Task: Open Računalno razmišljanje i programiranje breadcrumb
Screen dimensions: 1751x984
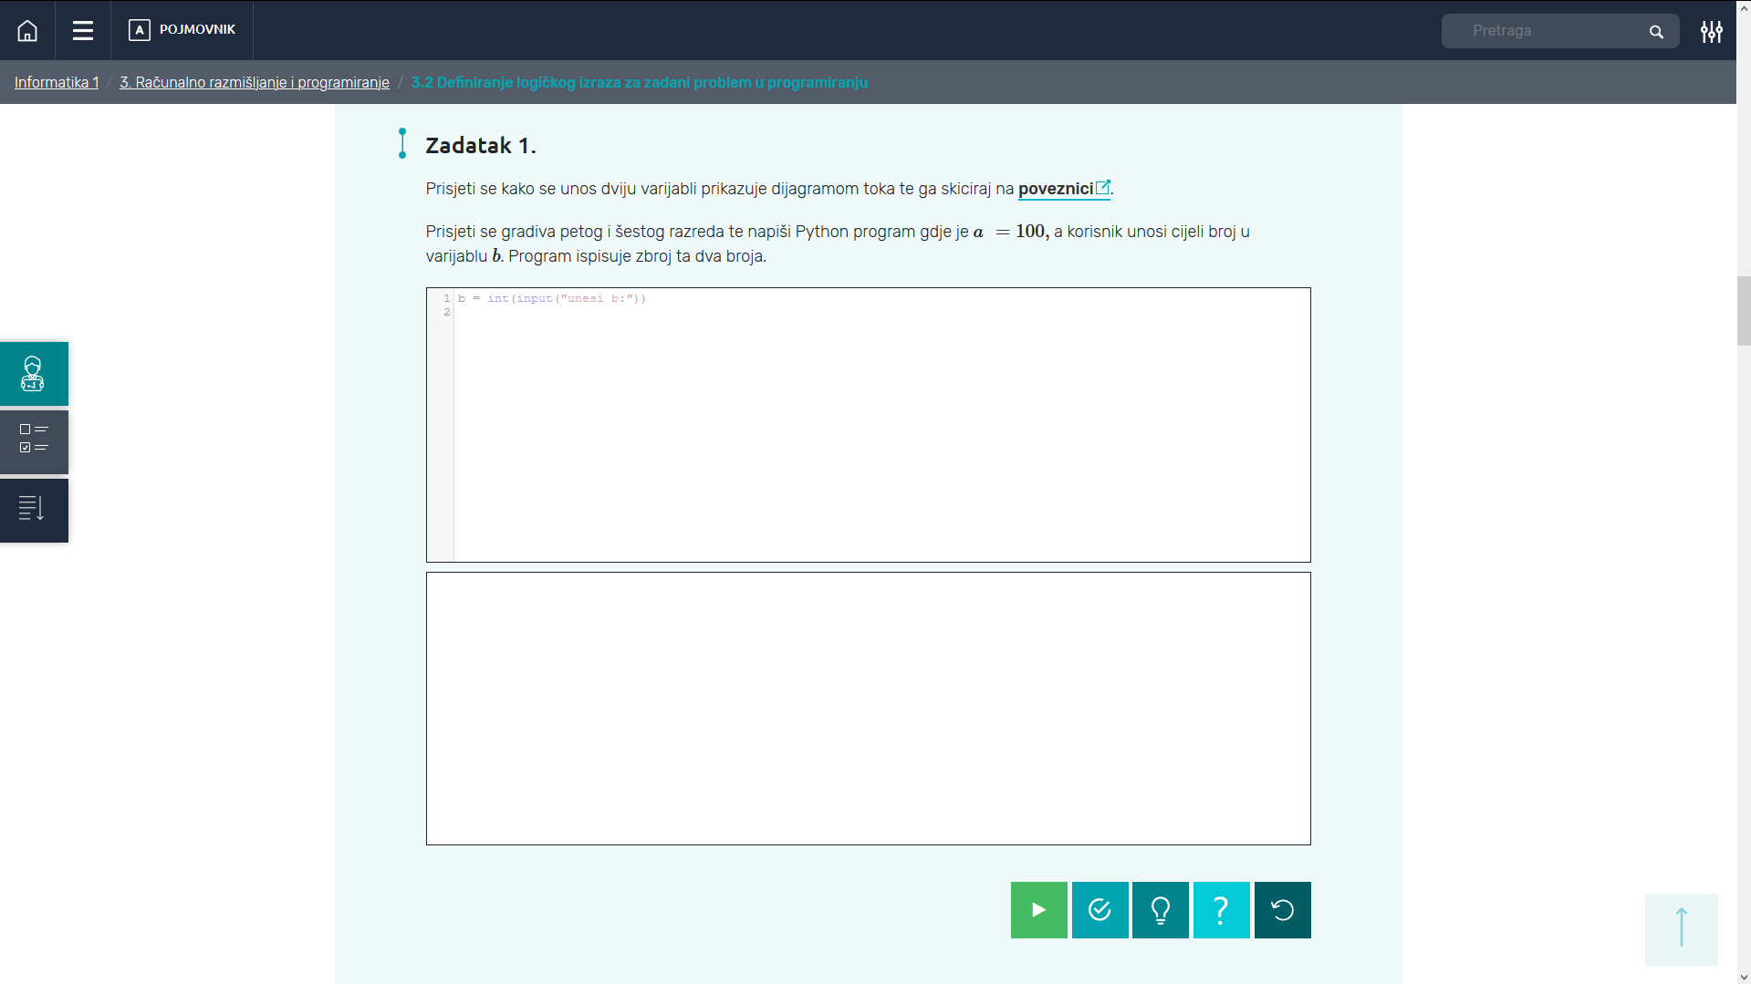Action: (x=254, y=82)
